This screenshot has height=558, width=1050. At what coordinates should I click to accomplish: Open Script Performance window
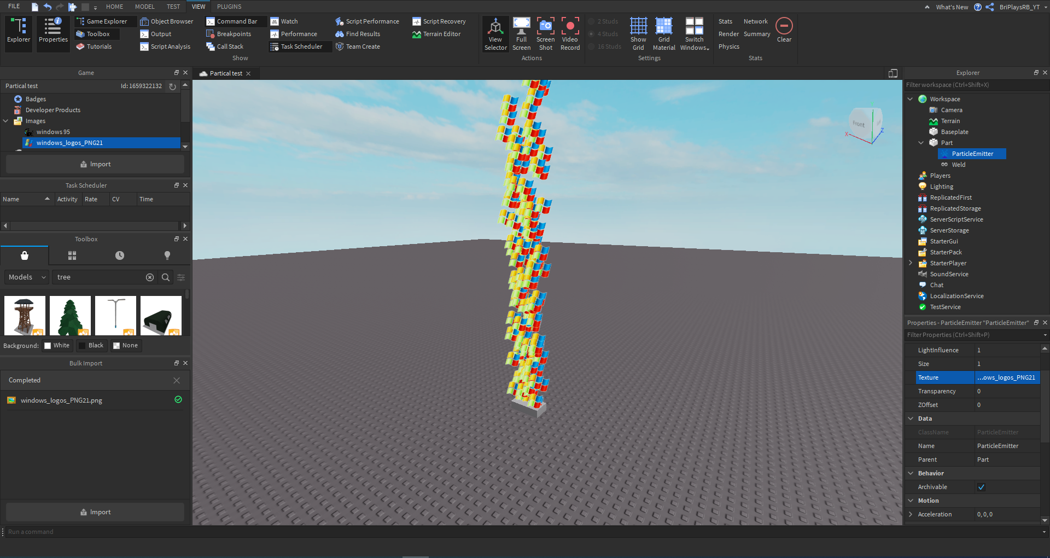tap(367, 21)
